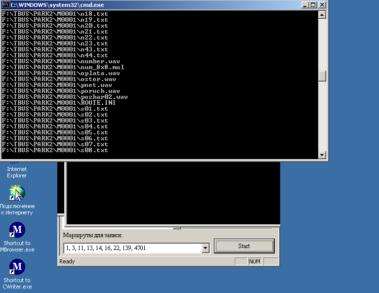This screenshot has width=379, height=293.
Task: Click the num_8x8.mul line in cmd output
Action: coord(63,67)
